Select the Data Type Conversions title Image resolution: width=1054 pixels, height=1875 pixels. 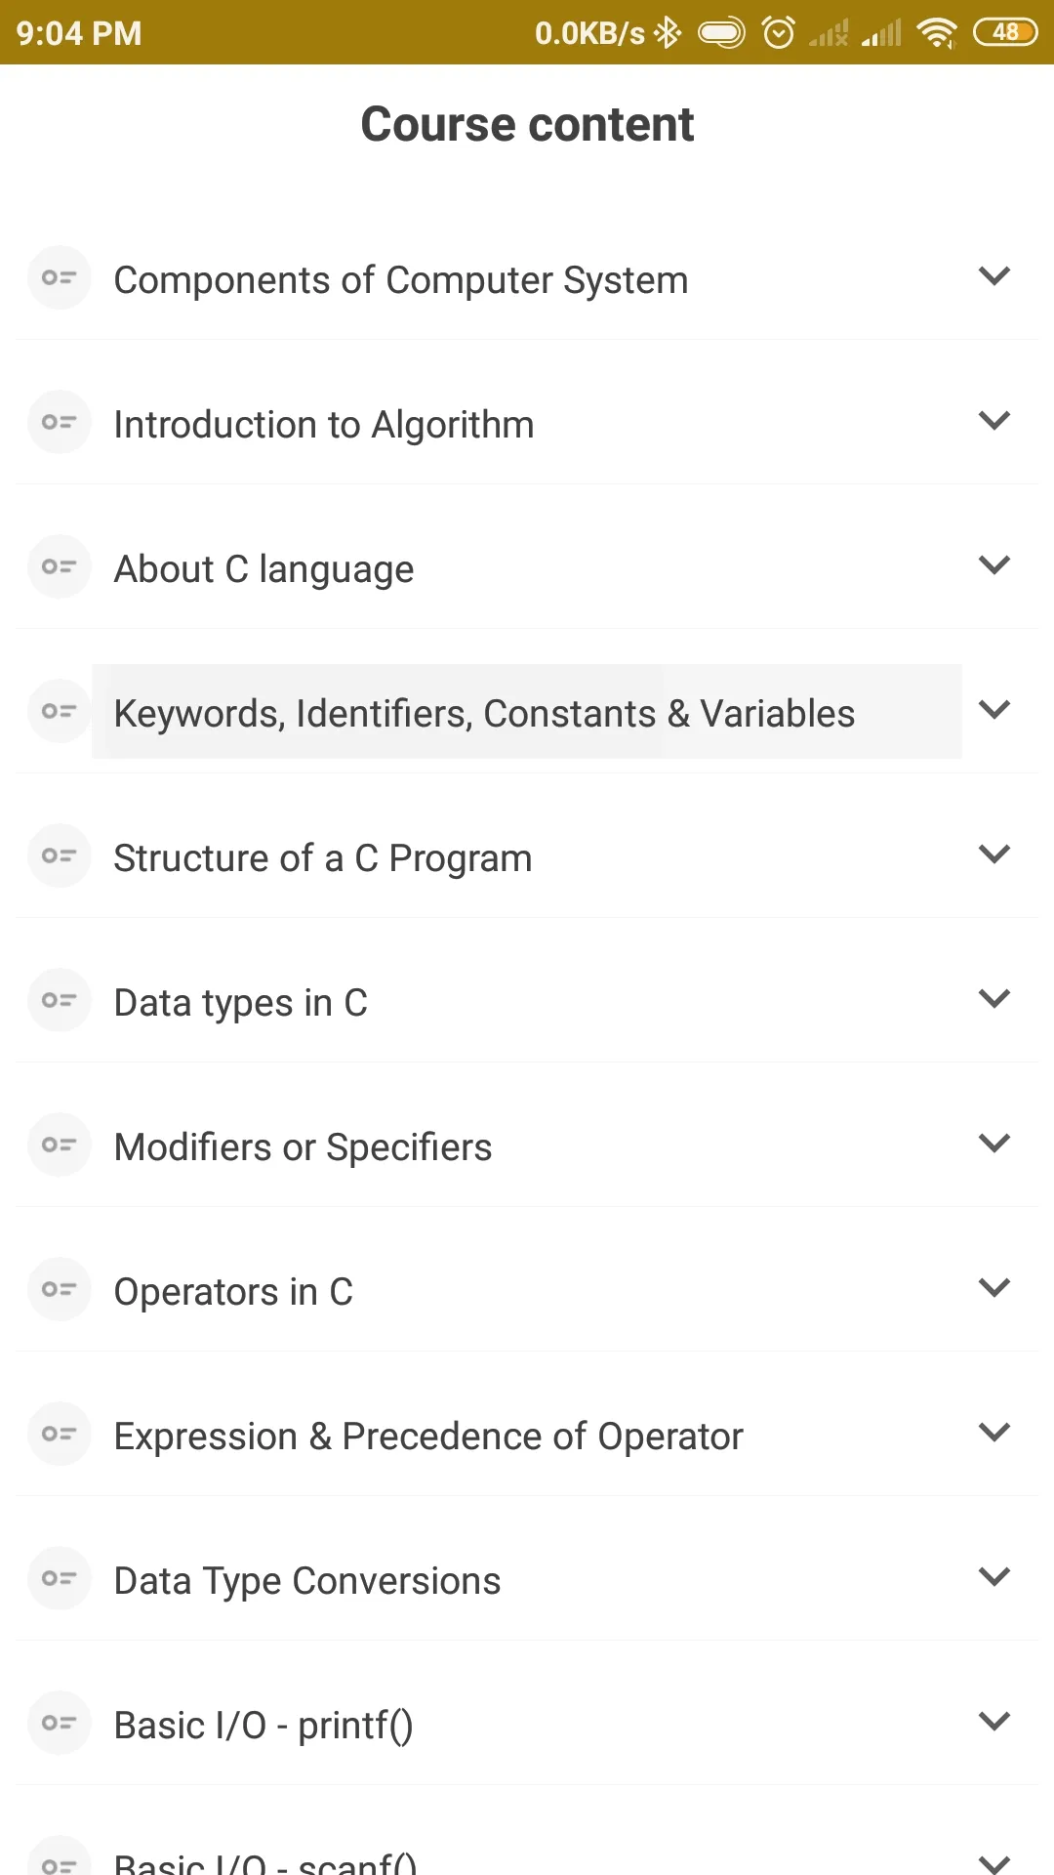[x=307, y=1581]
